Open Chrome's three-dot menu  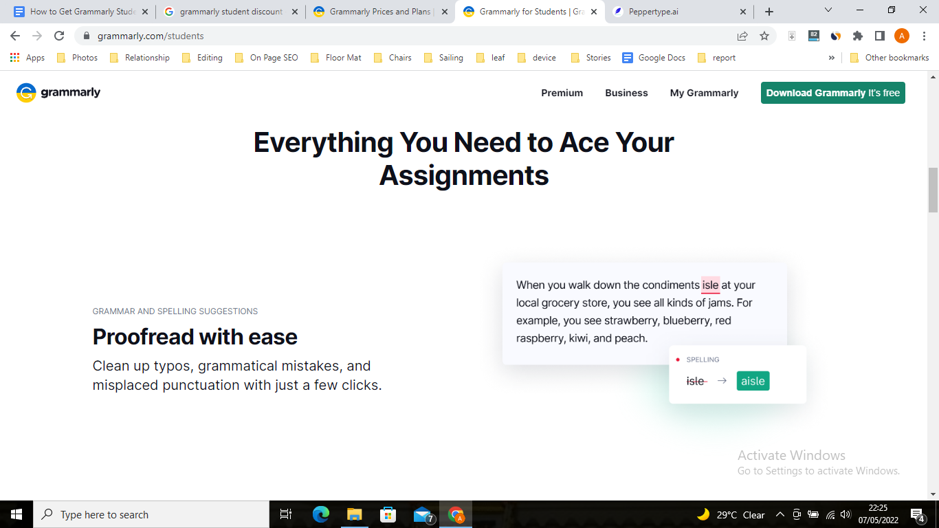click(x=924, y=36)
